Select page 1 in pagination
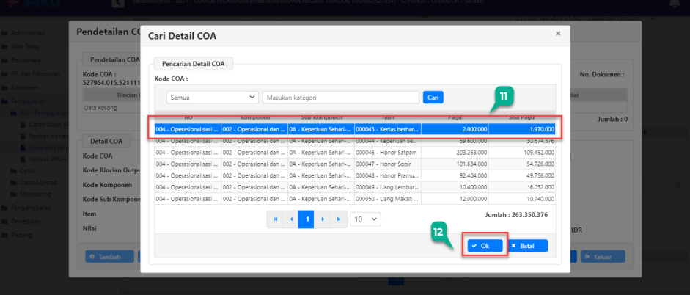The width and height of the screenshot is (690, 295). click(307, 219)
